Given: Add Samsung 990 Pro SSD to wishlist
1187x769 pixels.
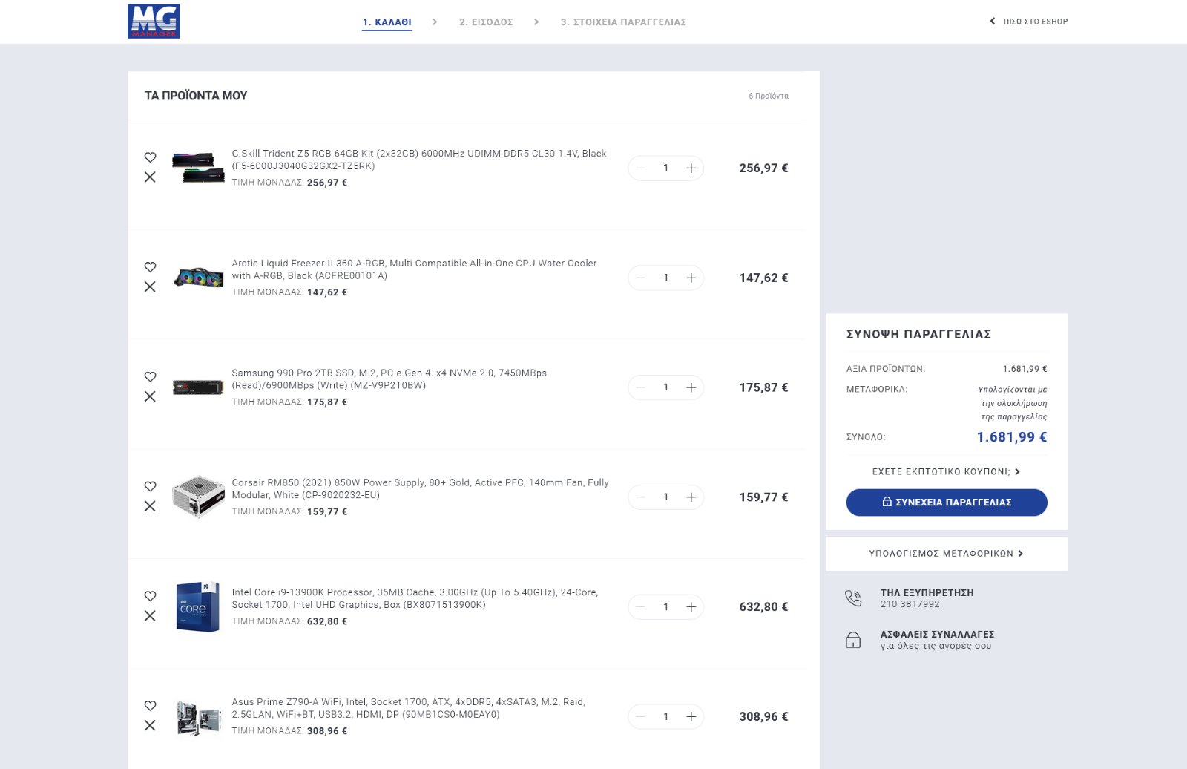Looking at the screenshot, I should point(150,377).
